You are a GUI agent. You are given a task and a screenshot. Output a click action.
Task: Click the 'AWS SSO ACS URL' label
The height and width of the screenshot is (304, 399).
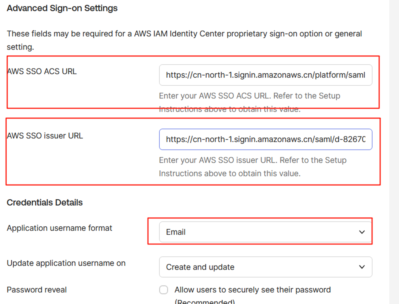[x=42, y=71]
